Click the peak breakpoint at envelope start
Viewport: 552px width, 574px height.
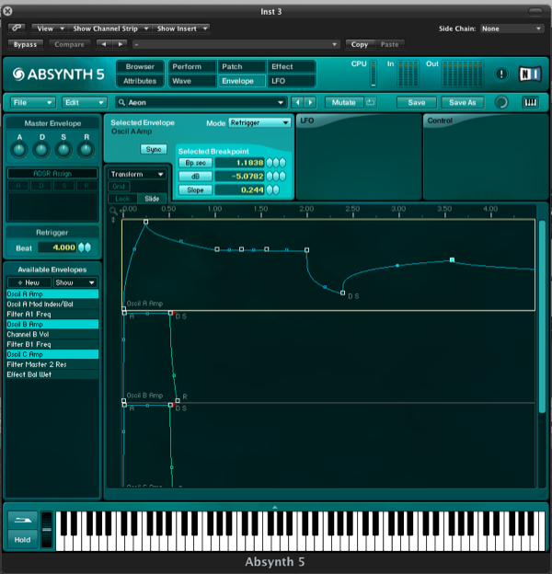145,222
